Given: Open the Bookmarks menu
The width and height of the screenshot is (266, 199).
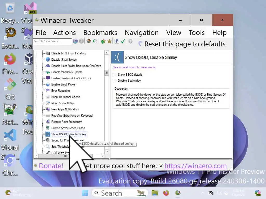Looking at the screenshot, I should click(100, 33).
